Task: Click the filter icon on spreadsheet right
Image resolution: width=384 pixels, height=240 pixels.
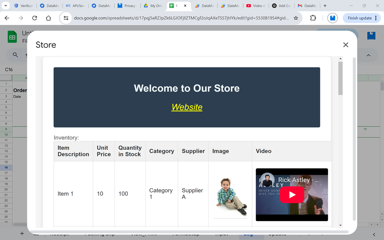Action: (x=365, y=129)
